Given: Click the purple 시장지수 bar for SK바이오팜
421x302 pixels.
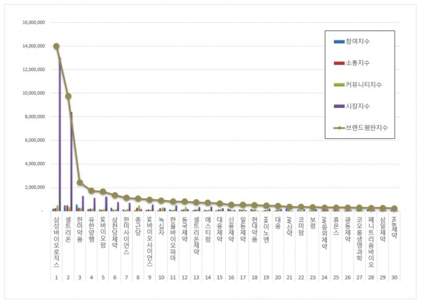Looking at the screenshot, I should (x=106, y=204).
